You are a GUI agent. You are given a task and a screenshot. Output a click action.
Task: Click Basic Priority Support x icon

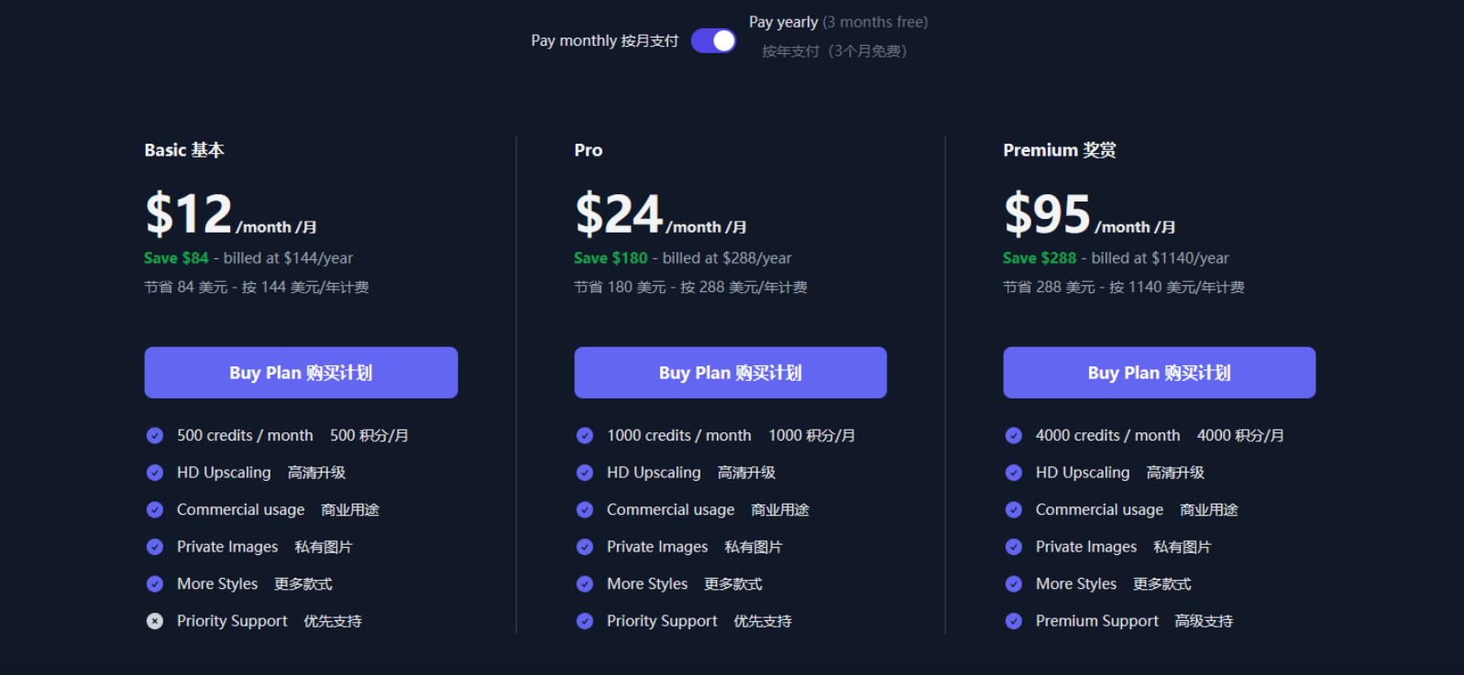click(x=155, y=621)
